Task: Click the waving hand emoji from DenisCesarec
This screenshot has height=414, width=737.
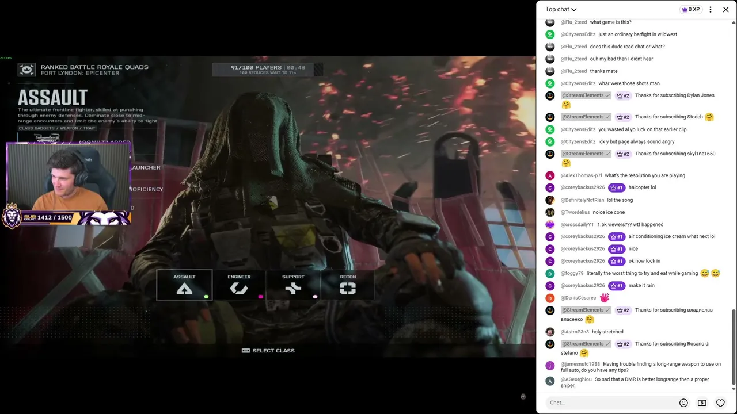Action: click(605, 298)
